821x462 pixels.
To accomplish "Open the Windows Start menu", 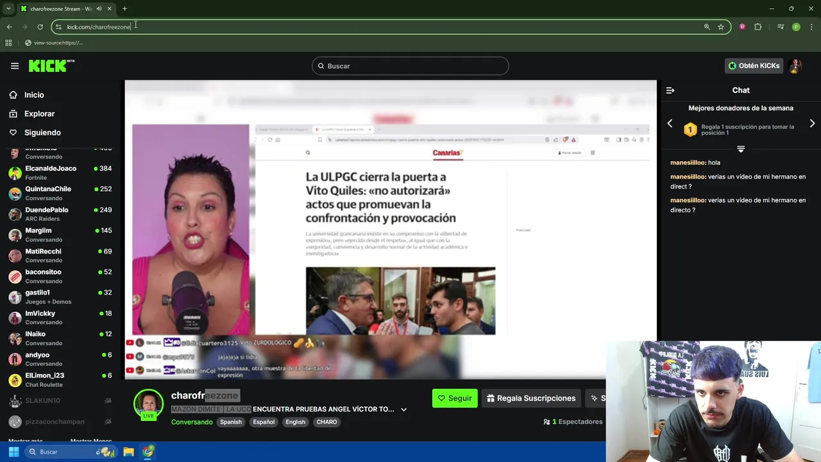I will (13, 452).
